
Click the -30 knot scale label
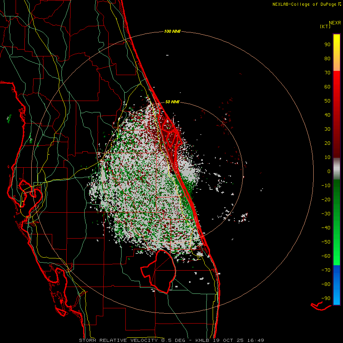pyautogui.click(x=326, y=214)
